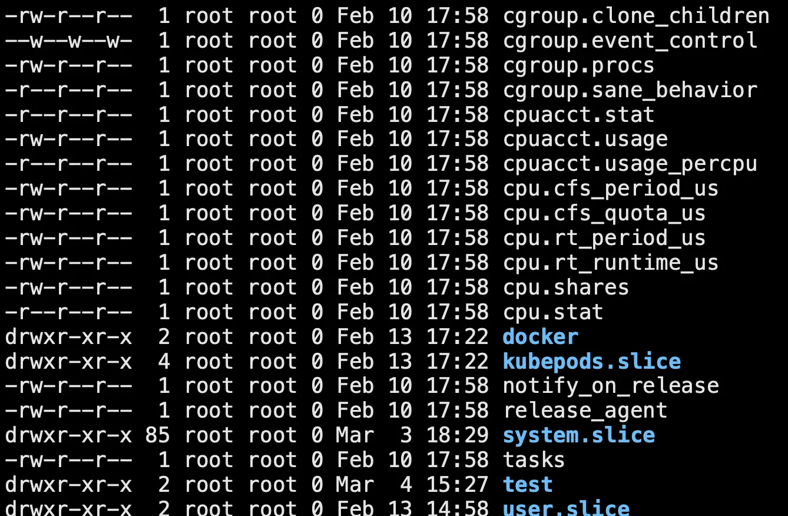Viewport: 788px width, 516px height.
Task: Click the cpu.rt_runtime_us filename
Action: coord(611,263)
